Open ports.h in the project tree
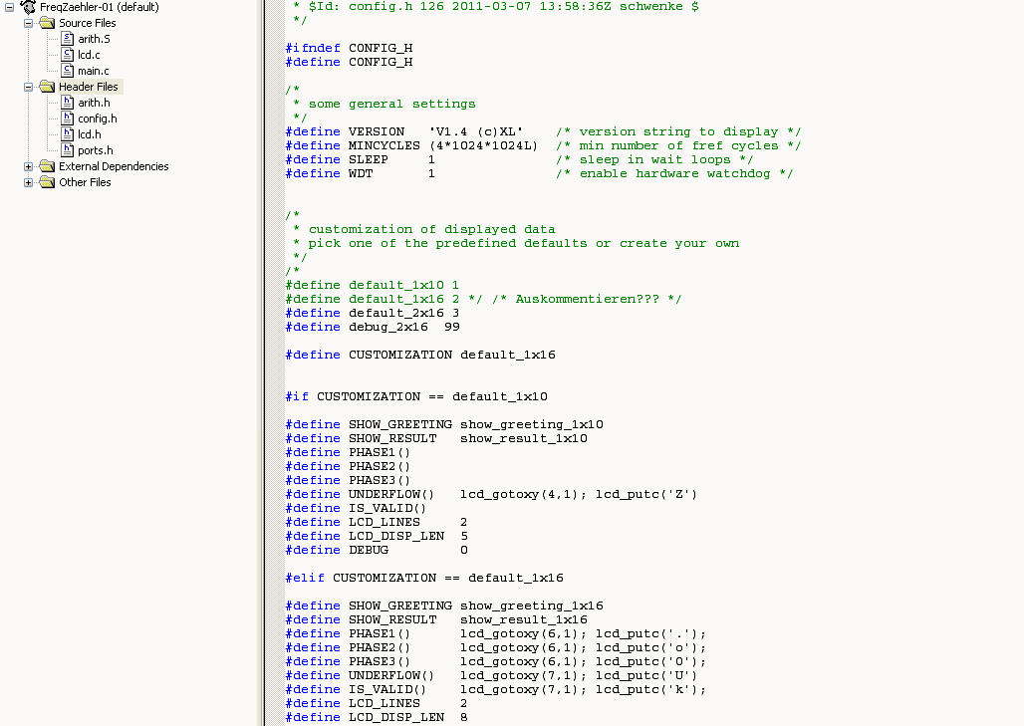The height and width of the screenshot is (726, 1024). coord(96,150)
